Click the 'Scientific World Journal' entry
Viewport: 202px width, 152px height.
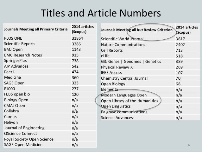click(x=122, y=39)
